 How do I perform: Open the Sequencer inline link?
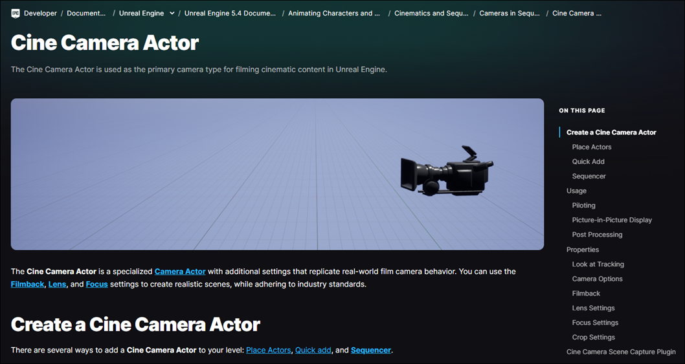pyautogui.click(x=371, y=350)
